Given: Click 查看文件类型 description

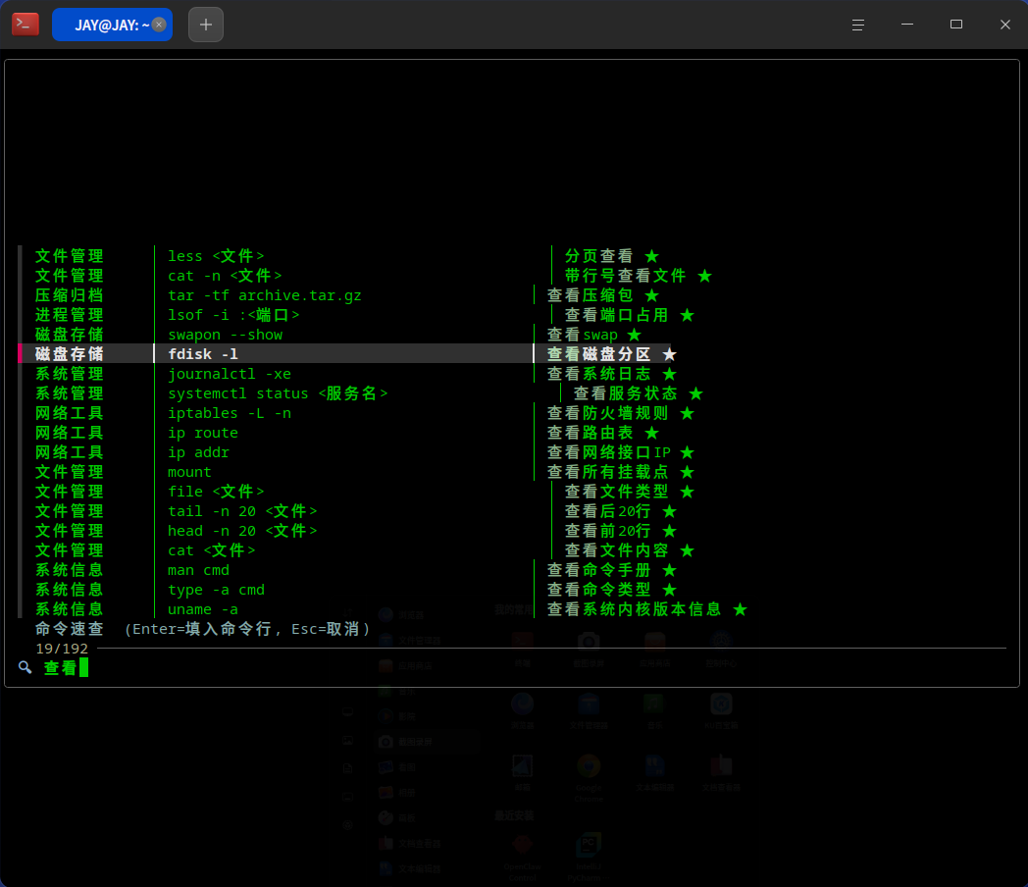Looking at the screenshot, I should click(x=616, y=491).
